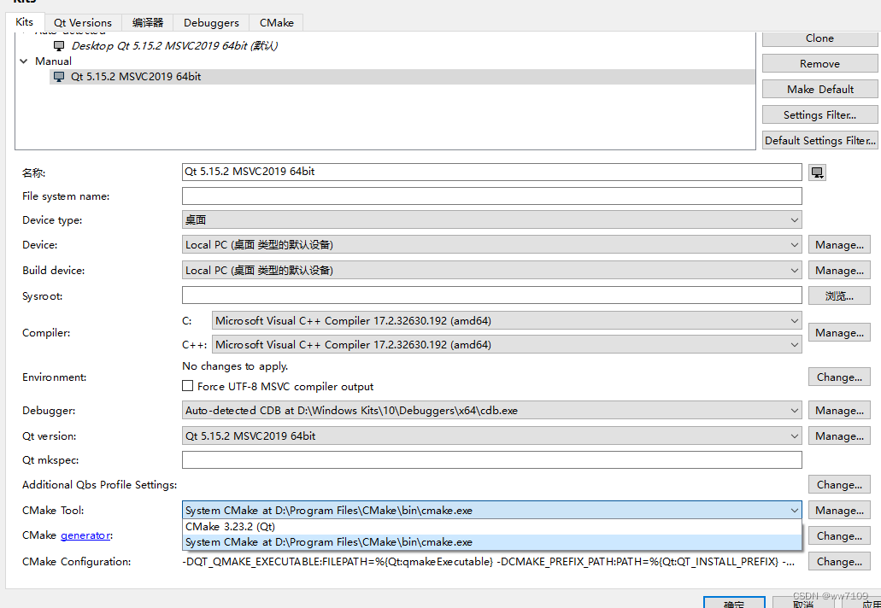Screen dimensions: 881x608
Task: Click the Qt mkspec input field
Action: (x=491, y=459)
